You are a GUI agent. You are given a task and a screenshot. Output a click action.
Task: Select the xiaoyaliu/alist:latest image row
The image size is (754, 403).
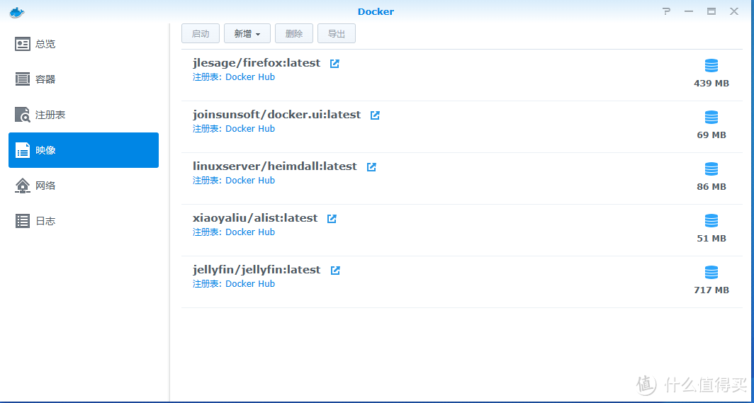[461, 230]
